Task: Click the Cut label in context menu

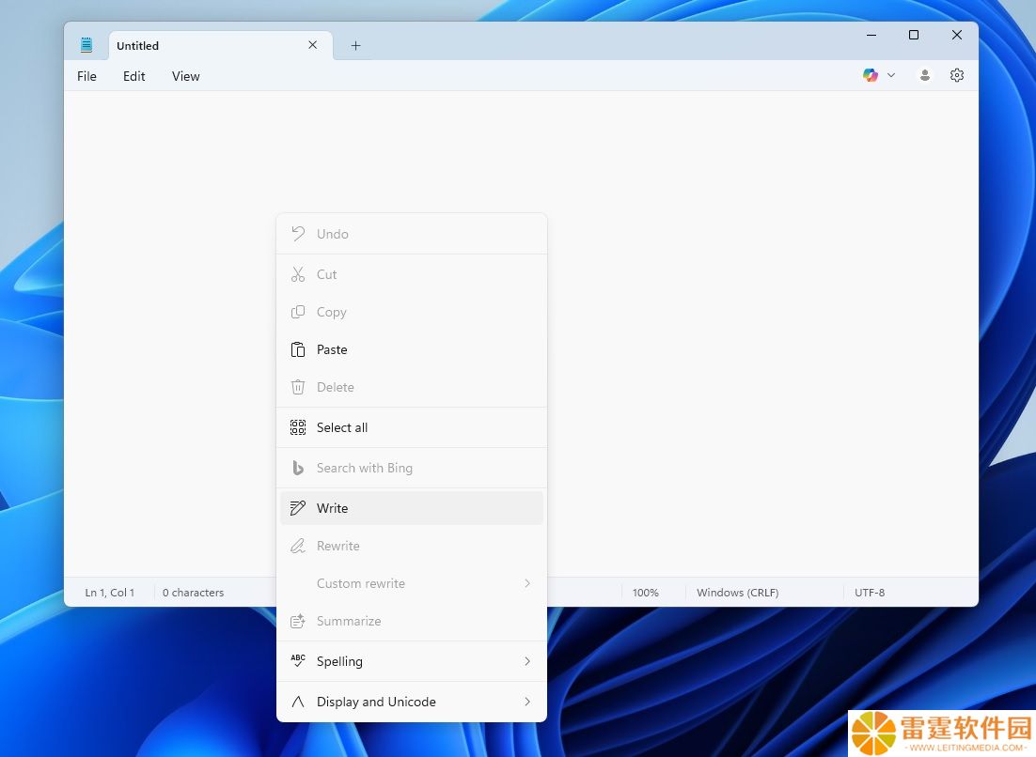Action: pyautogui.click(x=326, y=274)
